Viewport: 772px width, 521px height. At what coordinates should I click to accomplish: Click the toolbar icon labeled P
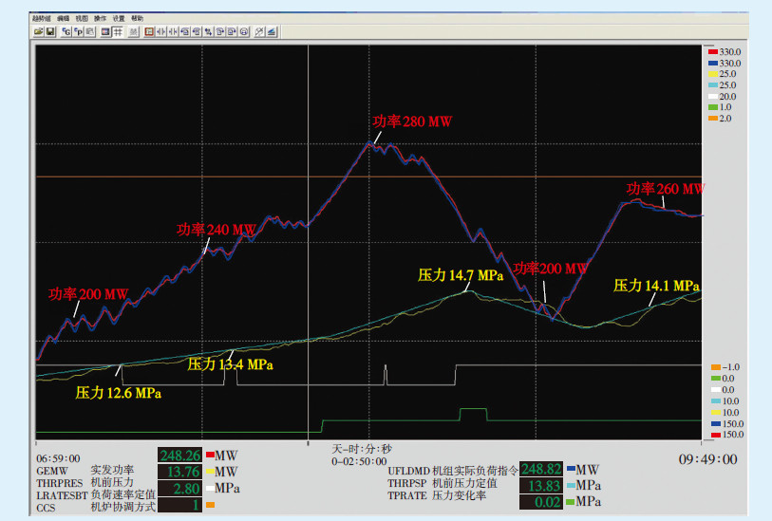click(78, 31)
